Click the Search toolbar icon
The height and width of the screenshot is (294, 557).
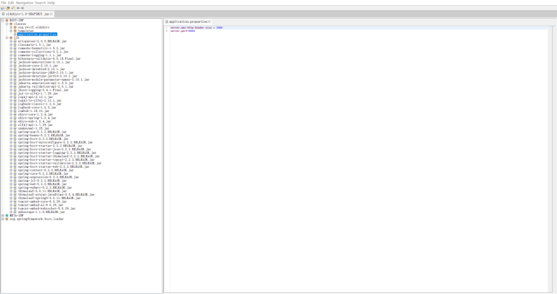(12, 8)
